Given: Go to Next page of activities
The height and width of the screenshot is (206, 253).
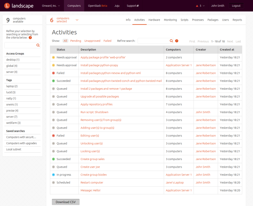Looking at the screenshot, I should pyautogui.click(x=230, y=41).
